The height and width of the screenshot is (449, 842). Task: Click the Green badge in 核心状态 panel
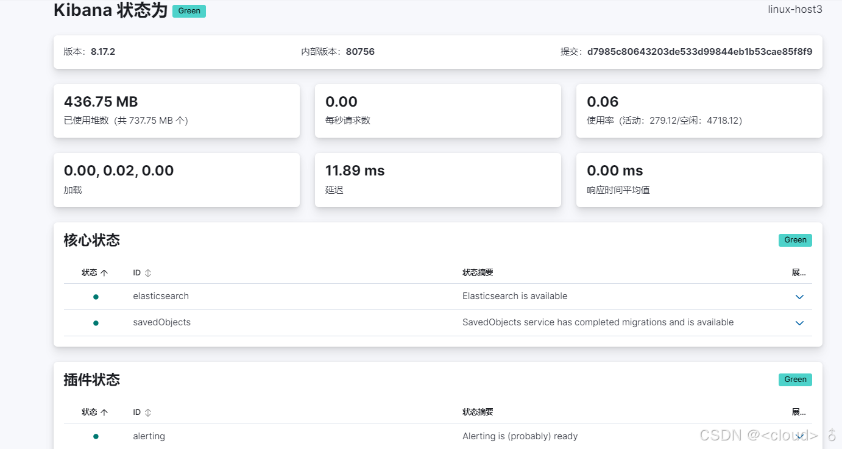click(x=795, y=240)
